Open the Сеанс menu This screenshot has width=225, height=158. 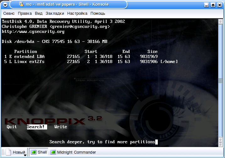[x=9, y=13]
